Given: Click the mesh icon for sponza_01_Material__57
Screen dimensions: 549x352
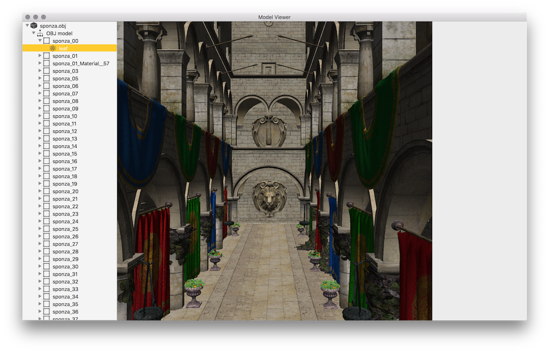Looking at the screenshot, I should coord(46,64).
